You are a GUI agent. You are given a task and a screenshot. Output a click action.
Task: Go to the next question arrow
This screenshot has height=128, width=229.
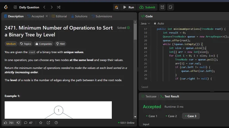(52, 7)
